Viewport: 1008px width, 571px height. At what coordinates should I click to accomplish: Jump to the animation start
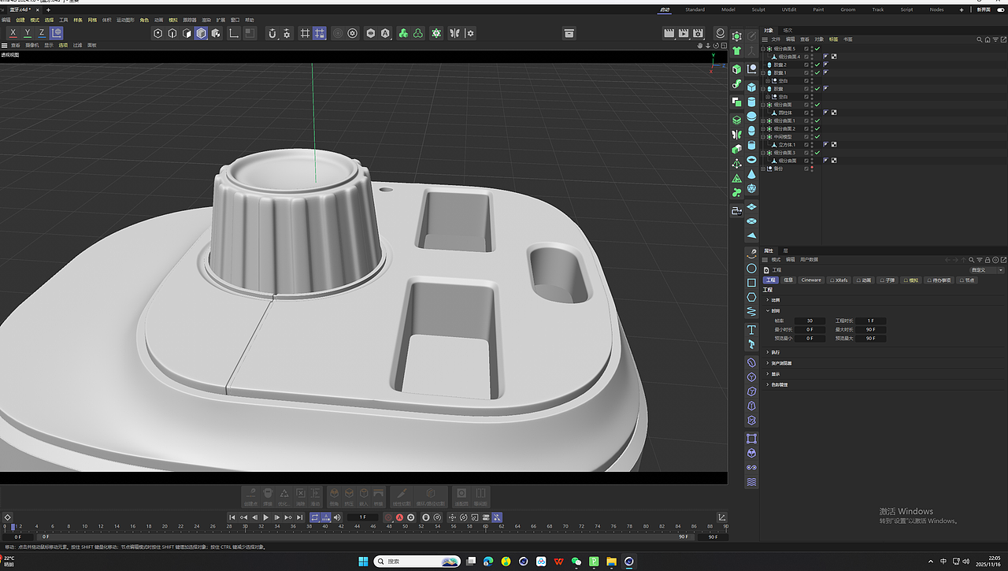[232, 517]
